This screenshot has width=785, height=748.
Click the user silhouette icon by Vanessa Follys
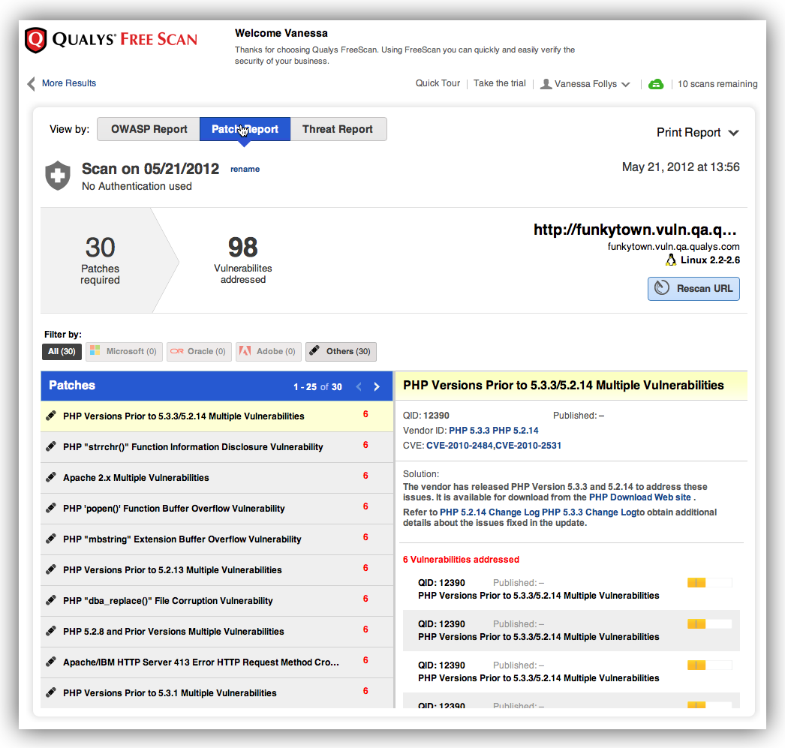tap(546, 84)
